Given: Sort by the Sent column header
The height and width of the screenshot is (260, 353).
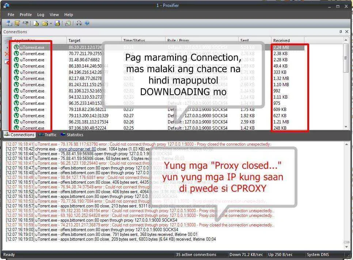Looking at the screenshot, I should click(255, 41).
